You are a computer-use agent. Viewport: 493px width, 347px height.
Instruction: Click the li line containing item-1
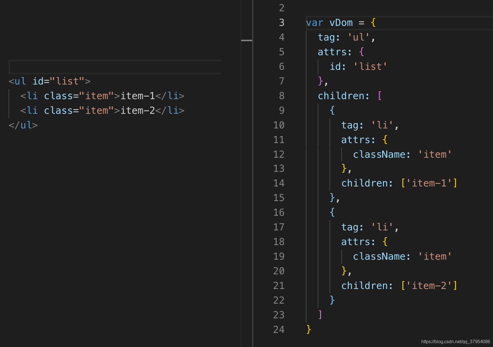(102, 96)
